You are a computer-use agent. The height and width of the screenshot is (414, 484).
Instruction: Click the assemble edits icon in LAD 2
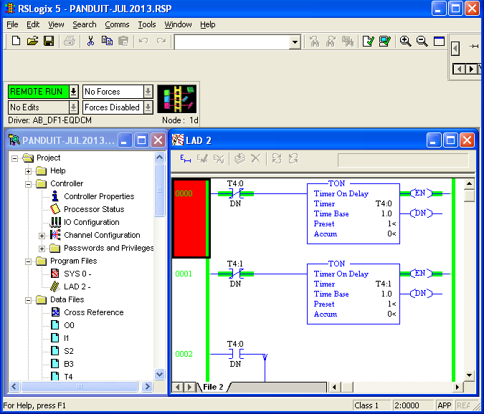click(x=239, y=159)
